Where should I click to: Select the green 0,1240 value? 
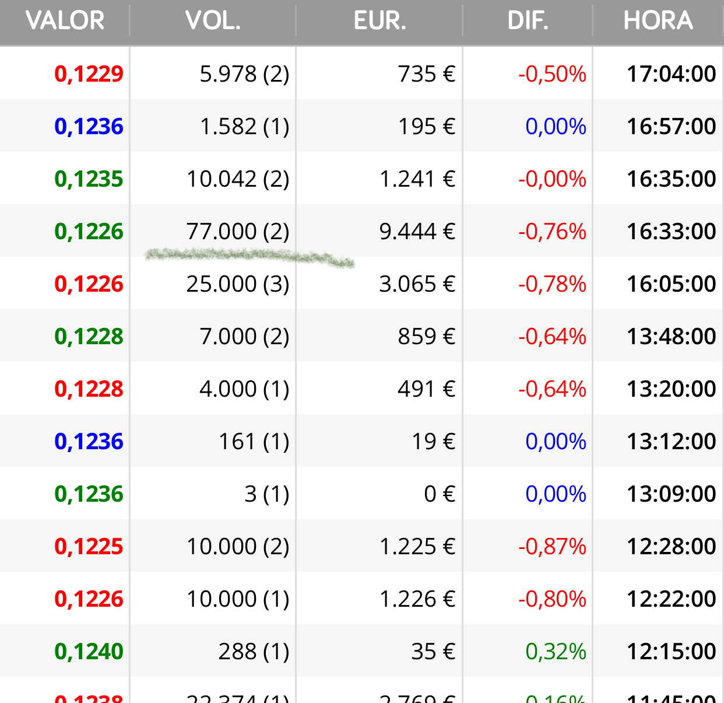[89, 652]
